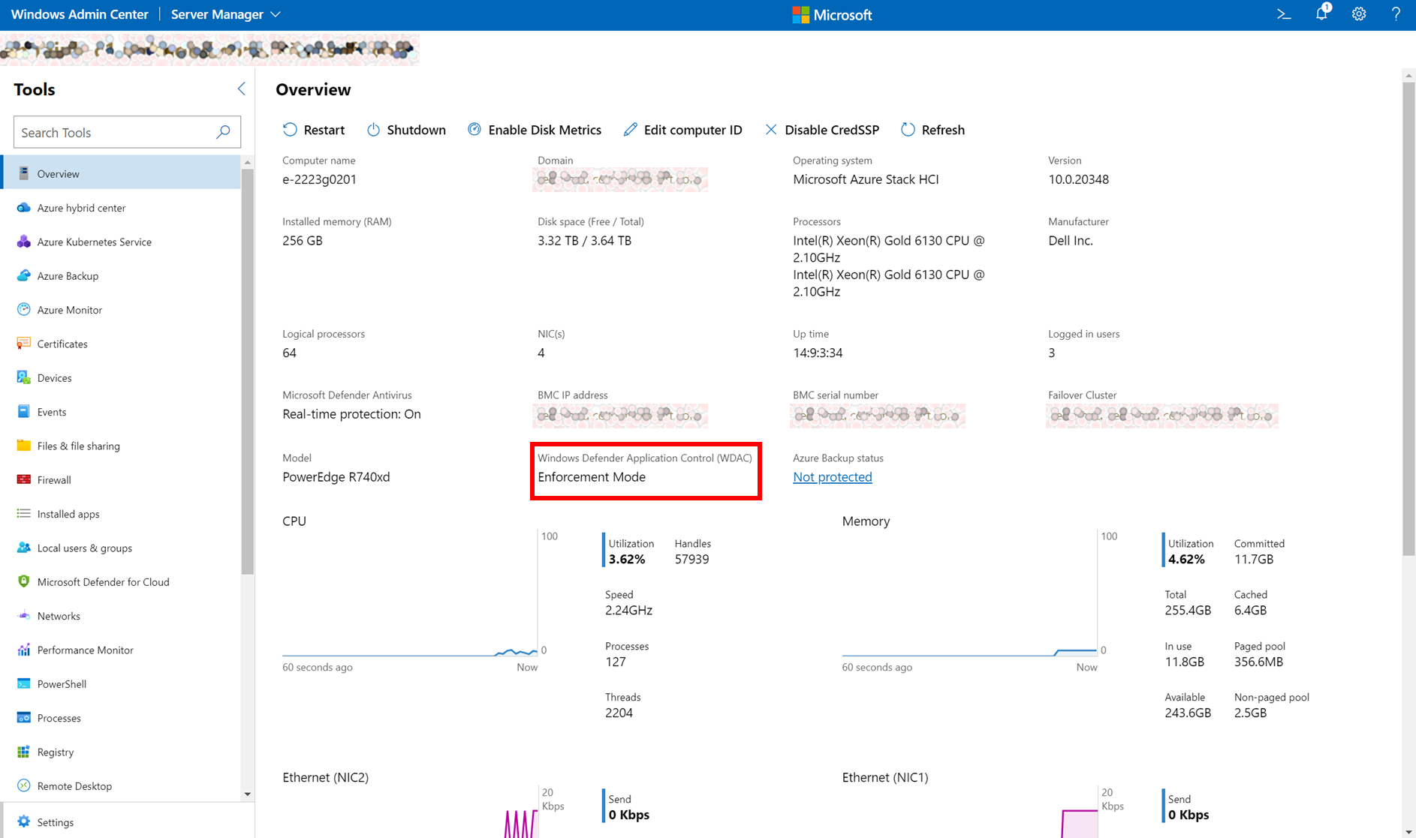Open the PowerShell tool from sidebar
The width and height of the screenshot is (1416, 838).
click(x=62, y=683)
